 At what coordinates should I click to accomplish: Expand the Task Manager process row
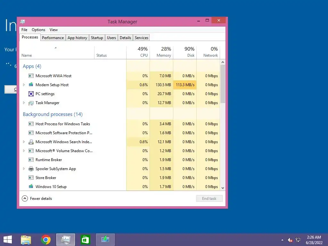click(x=24, y=103)
